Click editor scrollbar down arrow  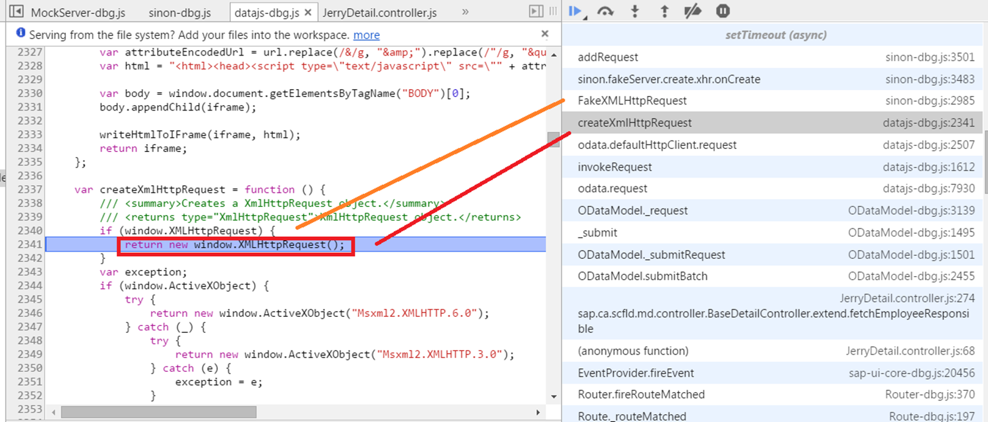(x=553, y=396)
